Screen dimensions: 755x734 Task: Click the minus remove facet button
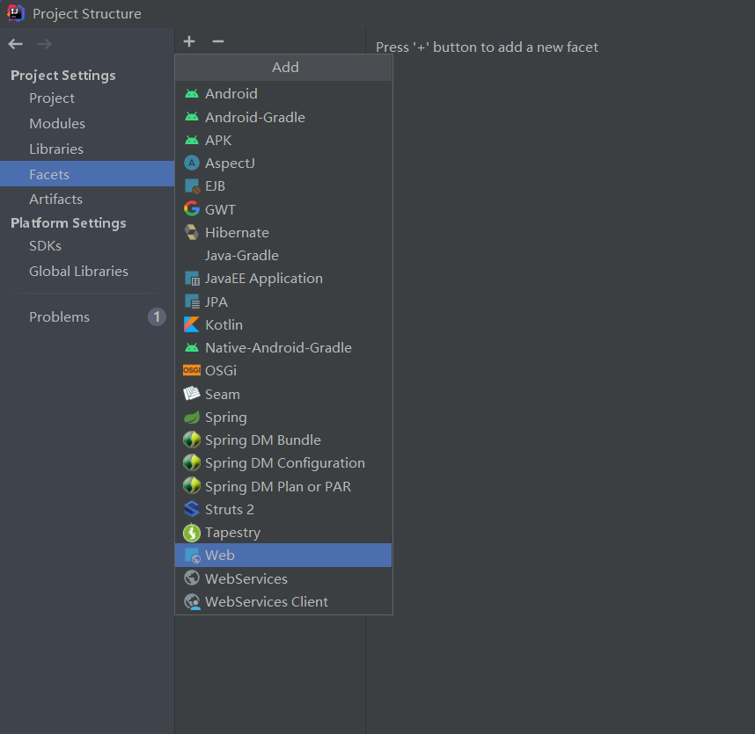(x=218, y=41)
